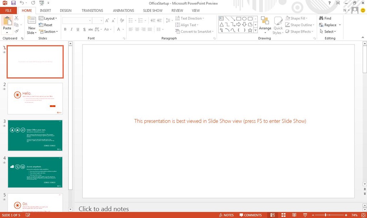This screenshot has height=218, width=367.
Task: Click the zoom slider handle
Action: (x=325, y=215)
